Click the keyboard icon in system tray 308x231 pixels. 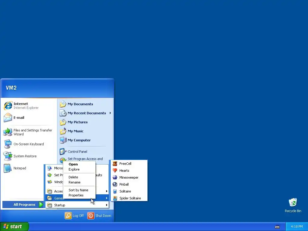tap(277, 227)
